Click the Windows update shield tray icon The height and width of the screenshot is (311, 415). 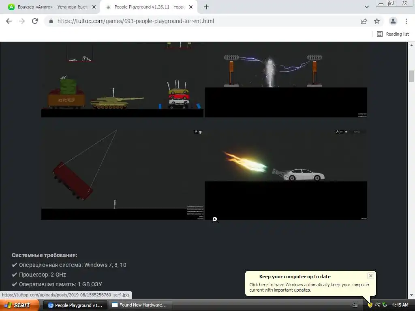coord(370,305)
